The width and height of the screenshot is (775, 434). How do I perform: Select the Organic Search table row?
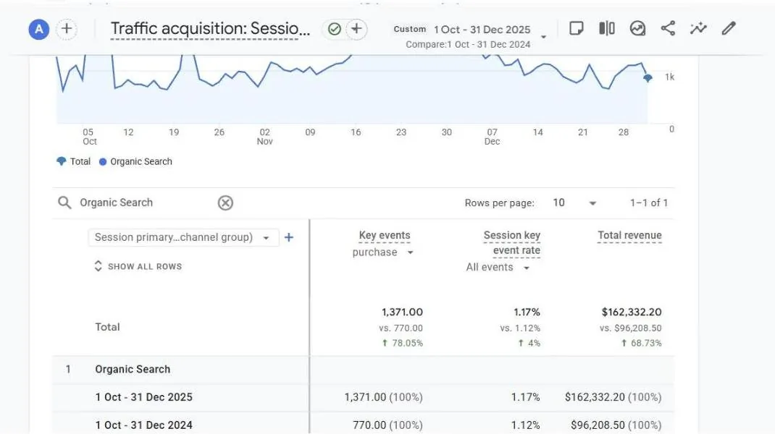pyautogui.click(x=364, y=370)
